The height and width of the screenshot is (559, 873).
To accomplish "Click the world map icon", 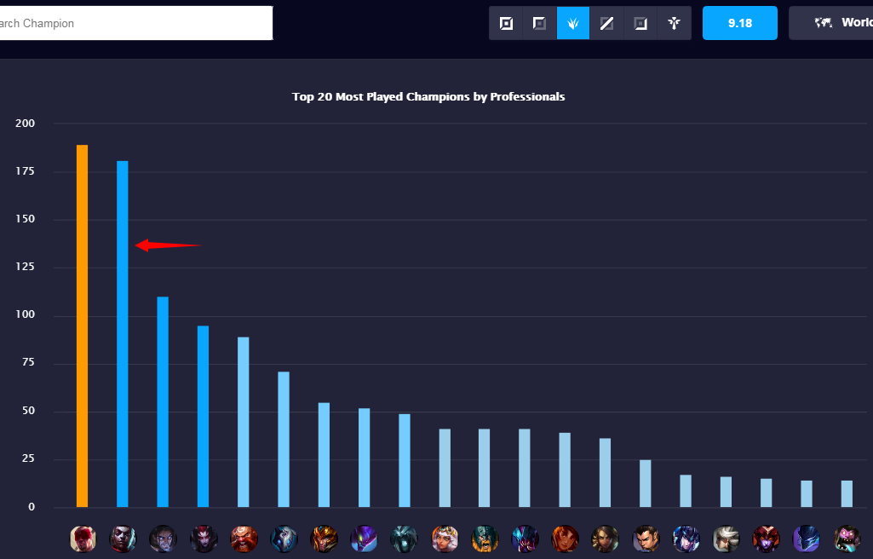I will click(x=823, y=23).
